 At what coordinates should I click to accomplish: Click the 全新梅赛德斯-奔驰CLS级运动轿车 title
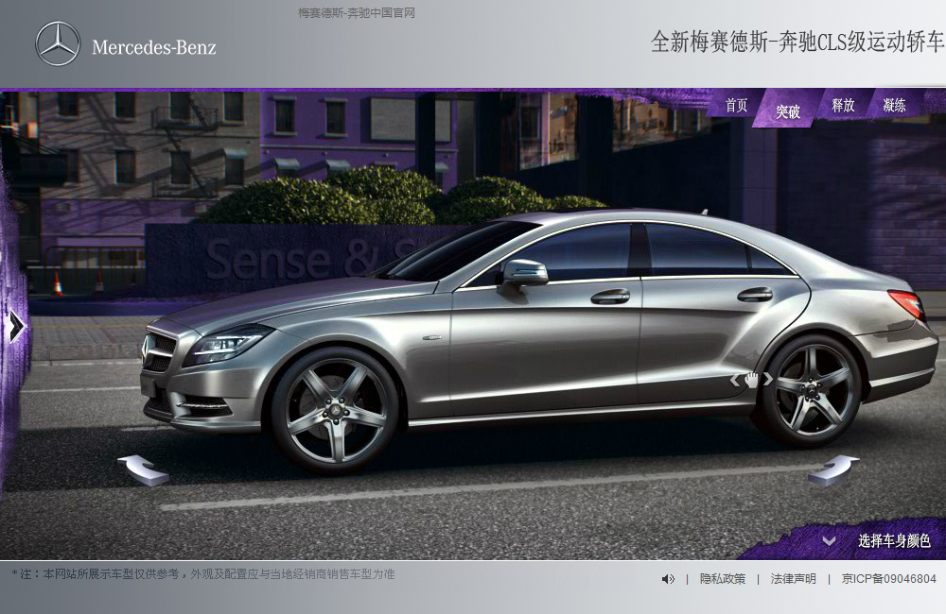pos(797,43)
